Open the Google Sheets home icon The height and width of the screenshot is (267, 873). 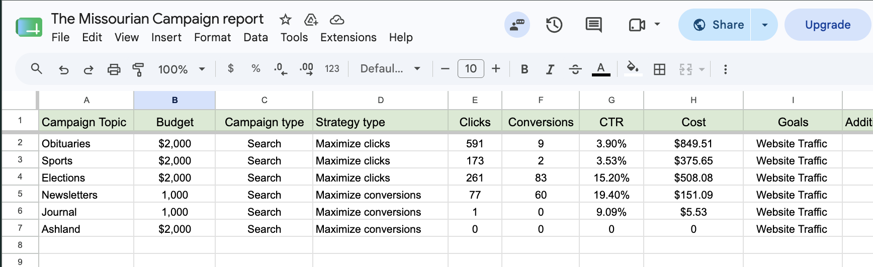click(29, 27)
